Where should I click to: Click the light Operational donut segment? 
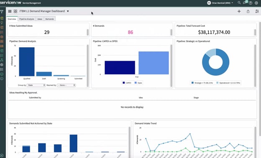(x=211, y=53)
